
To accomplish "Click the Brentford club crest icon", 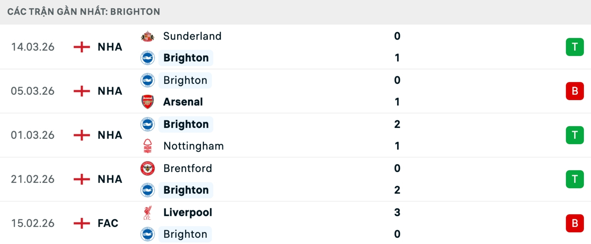I will point(147,168).
